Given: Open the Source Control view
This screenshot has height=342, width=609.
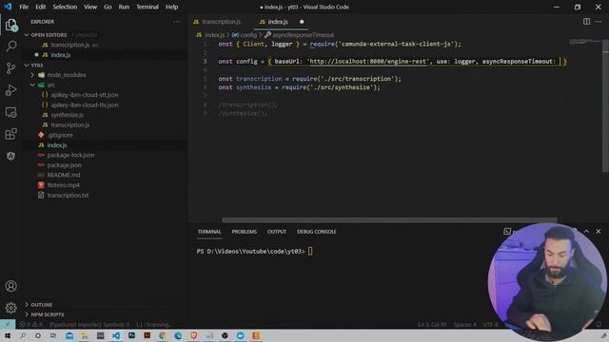Looking at the screenshot, I should pos(10,68).
